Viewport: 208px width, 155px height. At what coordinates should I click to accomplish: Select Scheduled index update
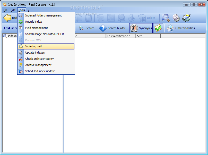(x=46, y=71)
